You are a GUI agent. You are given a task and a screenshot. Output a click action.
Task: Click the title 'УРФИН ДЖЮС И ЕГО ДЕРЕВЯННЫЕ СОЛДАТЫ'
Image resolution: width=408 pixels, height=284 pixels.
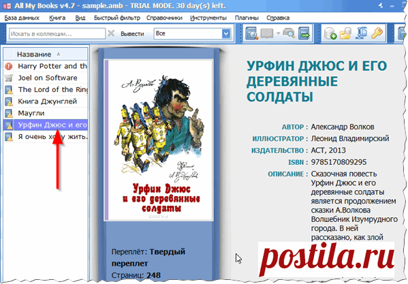coord(317,82)
